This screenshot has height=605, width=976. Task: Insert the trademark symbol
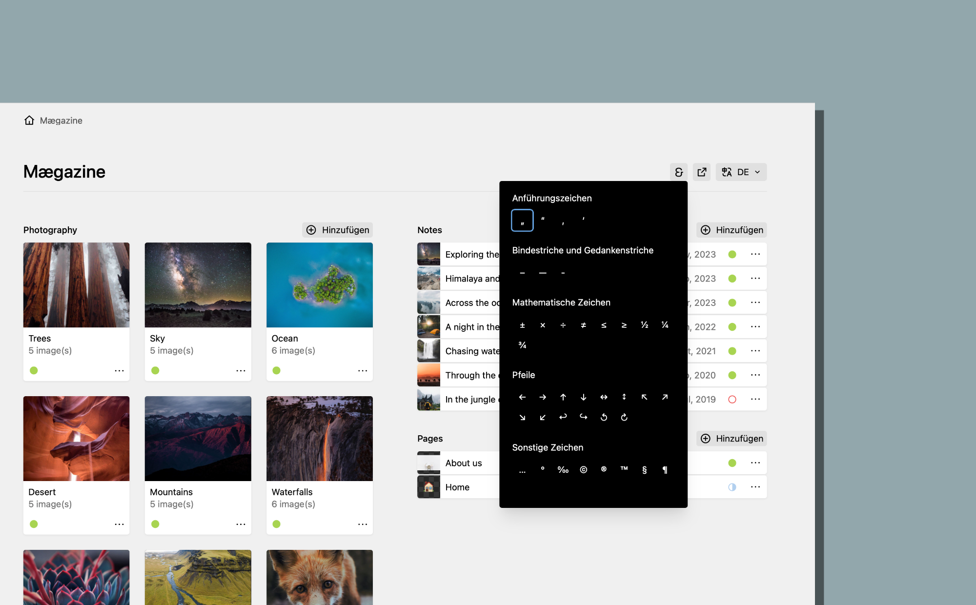624,470
